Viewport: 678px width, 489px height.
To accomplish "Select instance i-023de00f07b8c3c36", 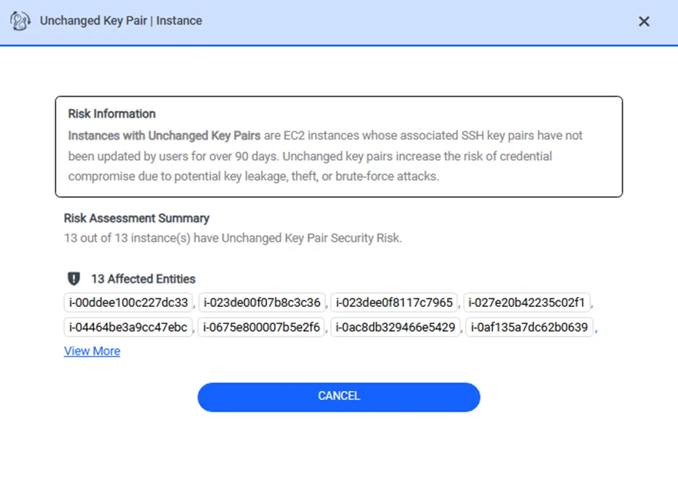I will tap(262, 303).
